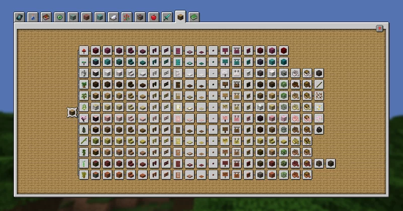Open the diamond sword tab

[167, 17]
